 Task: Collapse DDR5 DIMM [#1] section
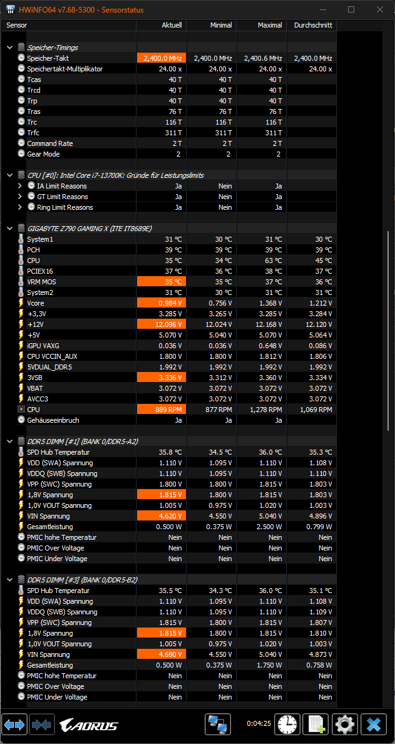point(9,442)
